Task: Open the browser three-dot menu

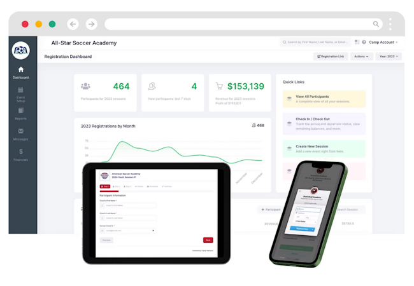Action: [390, 24]
